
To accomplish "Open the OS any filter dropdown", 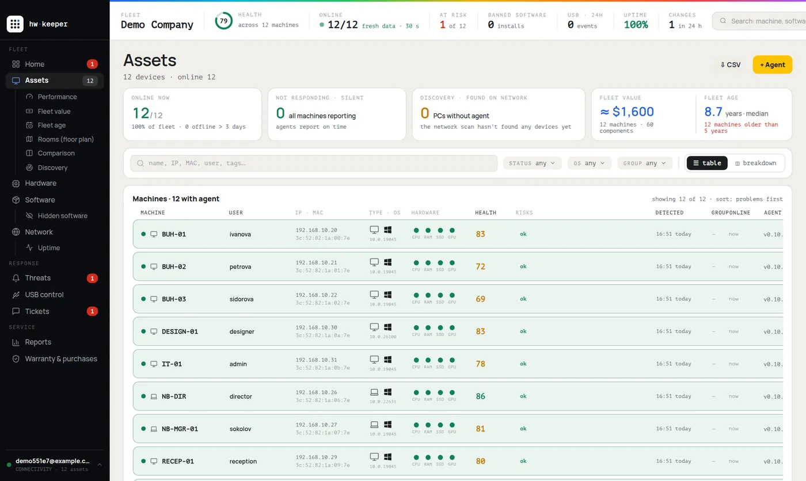I will coord(590,163).
